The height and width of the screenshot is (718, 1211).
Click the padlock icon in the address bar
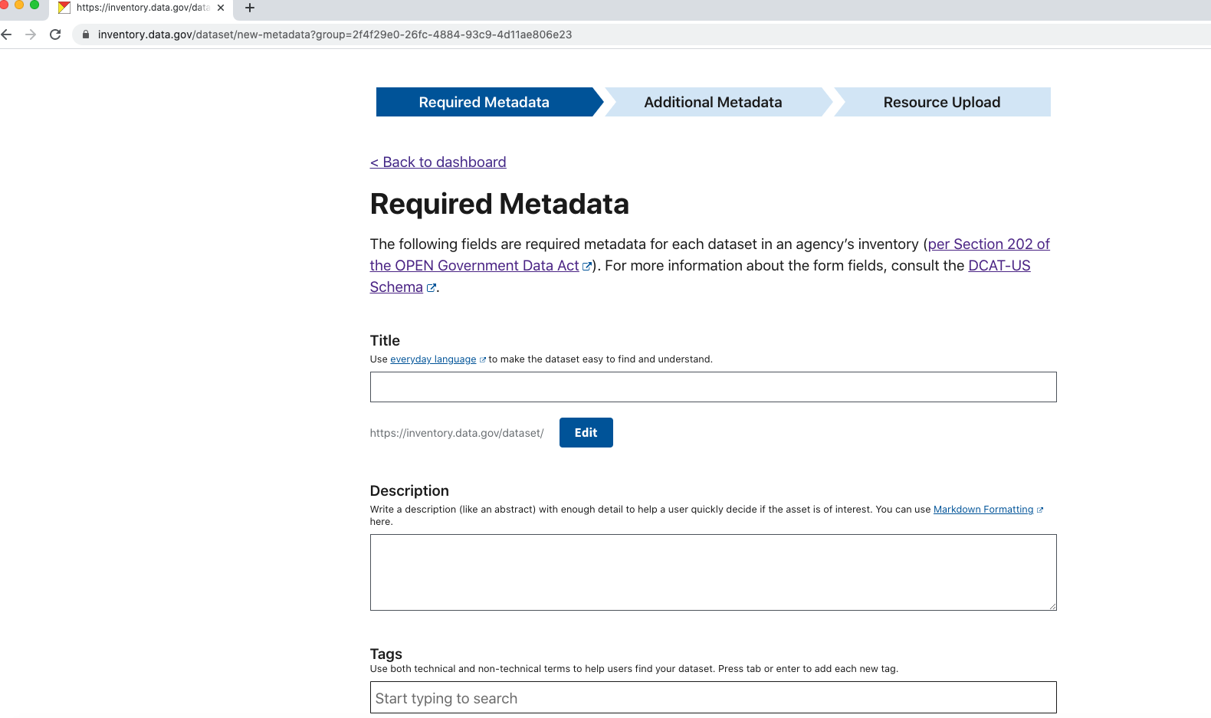86,34
